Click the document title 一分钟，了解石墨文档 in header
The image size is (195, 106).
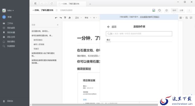(x=43, y=10)
